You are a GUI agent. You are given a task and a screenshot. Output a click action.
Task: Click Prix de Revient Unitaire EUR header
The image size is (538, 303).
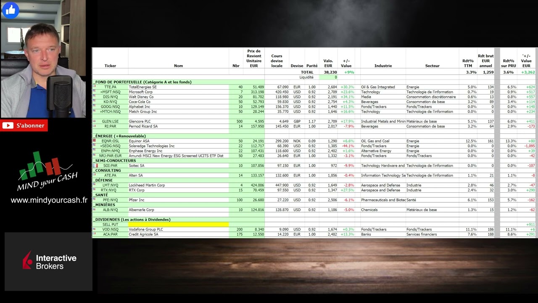[x=254, y=58]
